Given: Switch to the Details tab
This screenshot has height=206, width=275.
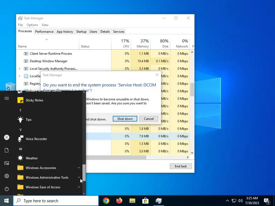Looking at the screenshot, I should tap(105, 32).
